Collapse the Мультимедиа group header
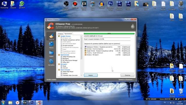Viewport: 186px width, 105px height. 65,70
